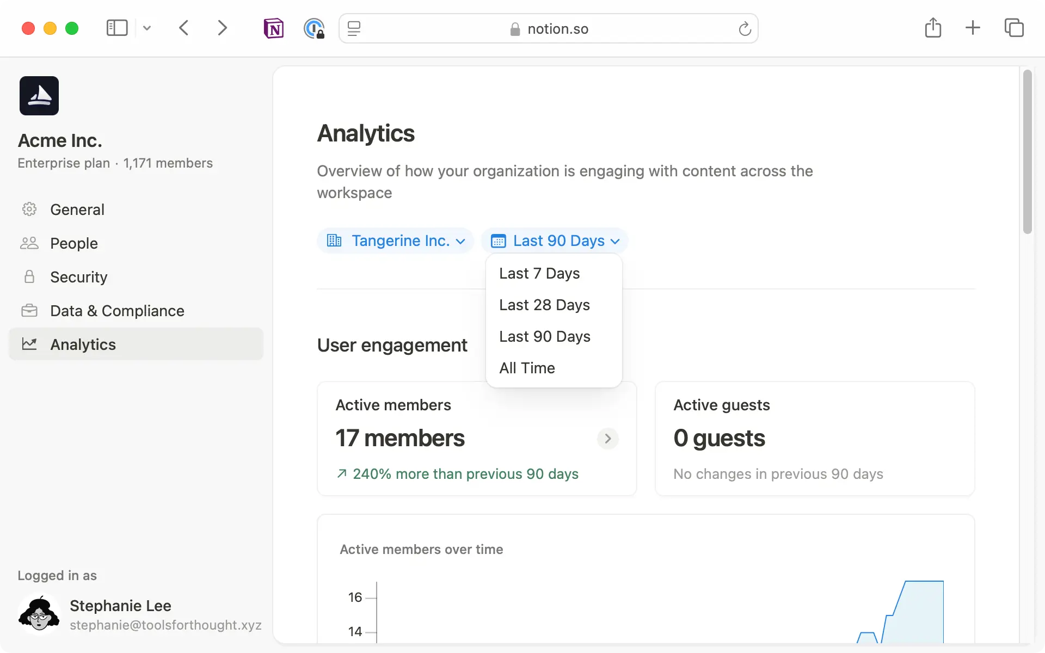Select the People sidebar icon

30,243
